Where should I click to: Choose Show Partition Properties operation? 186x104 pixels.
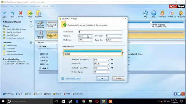click(x=15, y=55)
